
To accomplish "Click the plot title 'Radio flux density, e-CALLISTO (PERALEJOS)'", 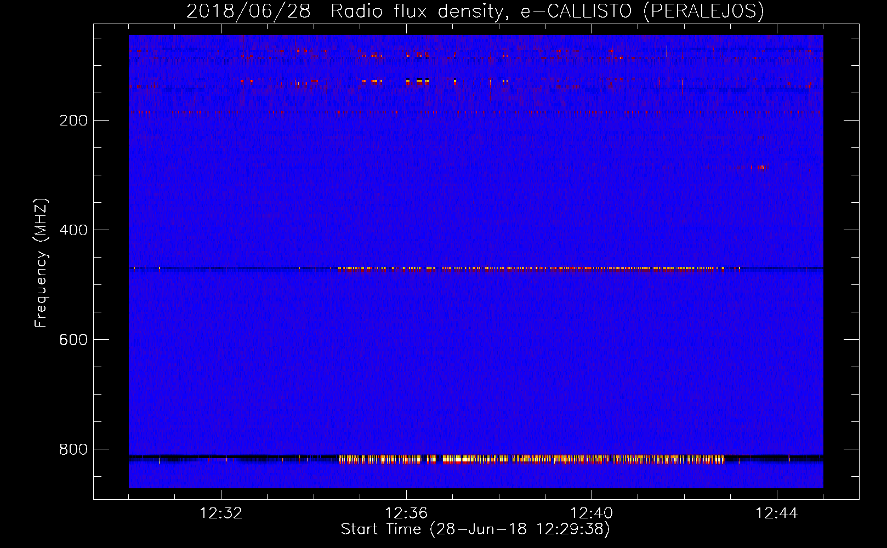I will 547,11.
